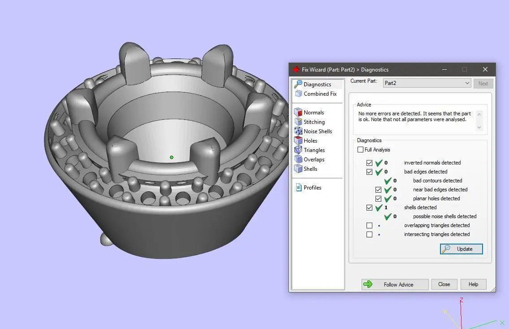Uncheck inverted normals detected checkbox
This screenshot has width=509, height=329.
point(369,163)
